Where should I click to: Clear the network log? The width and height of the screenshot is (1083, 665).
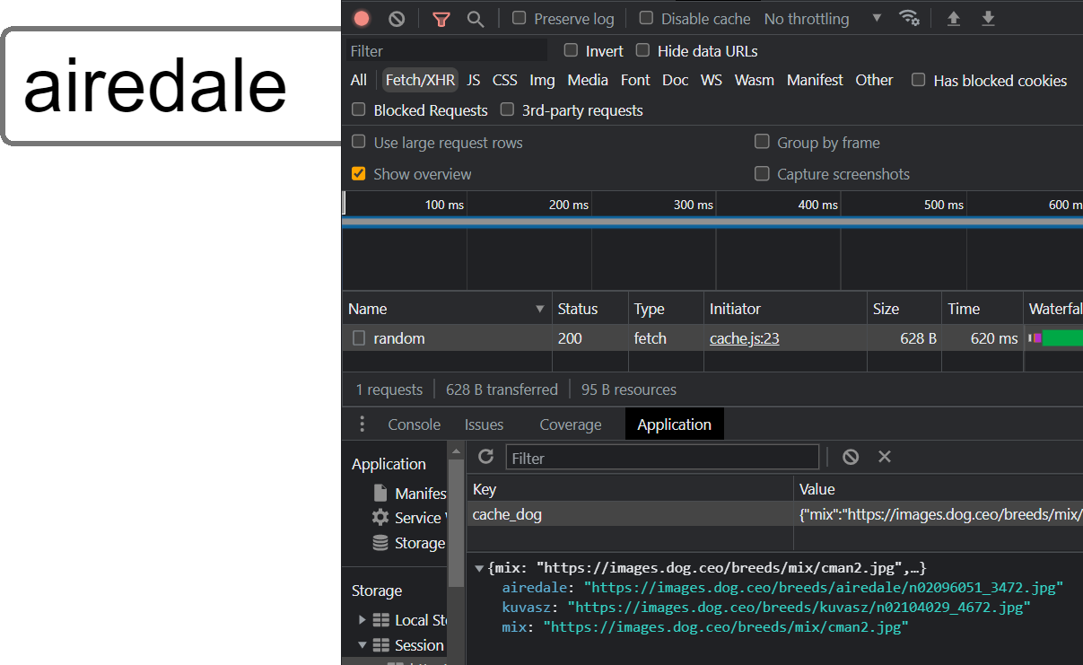click(397, 19)
